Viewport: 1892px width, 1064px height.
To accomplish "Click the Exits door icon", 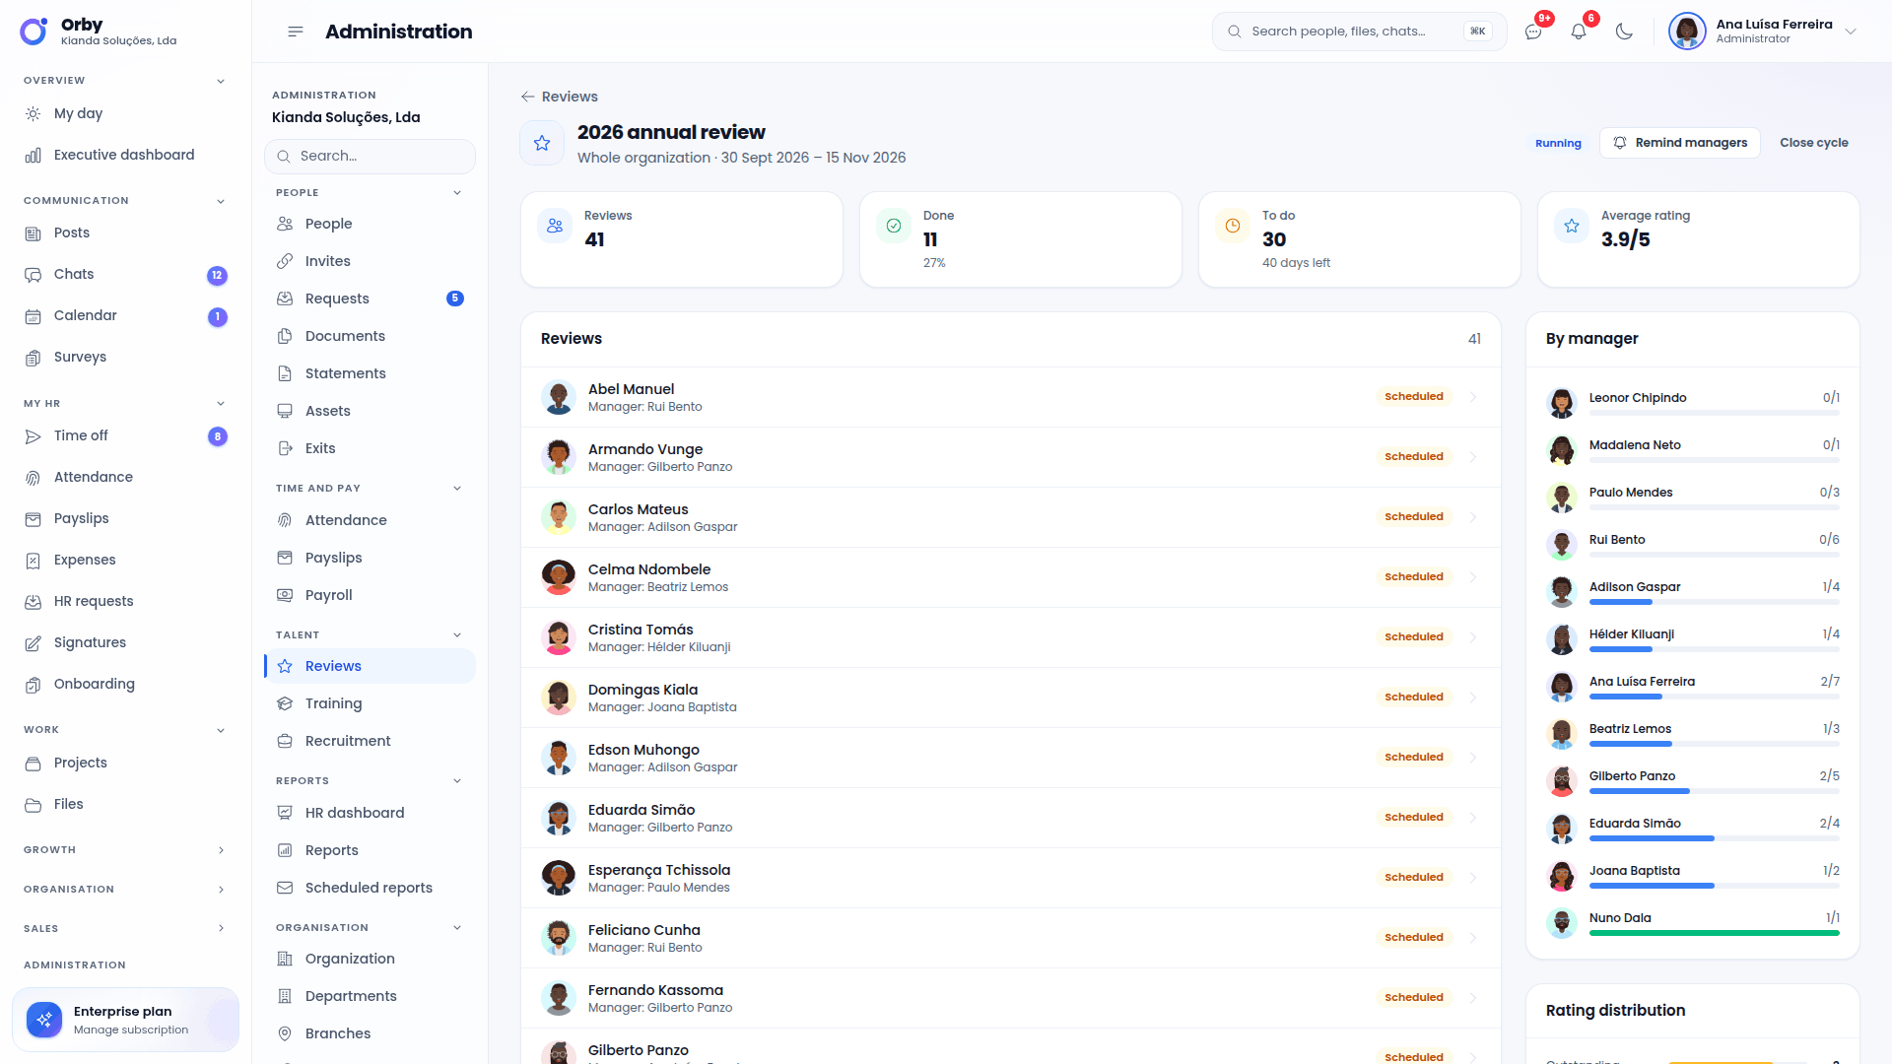I will click(285, 448).
